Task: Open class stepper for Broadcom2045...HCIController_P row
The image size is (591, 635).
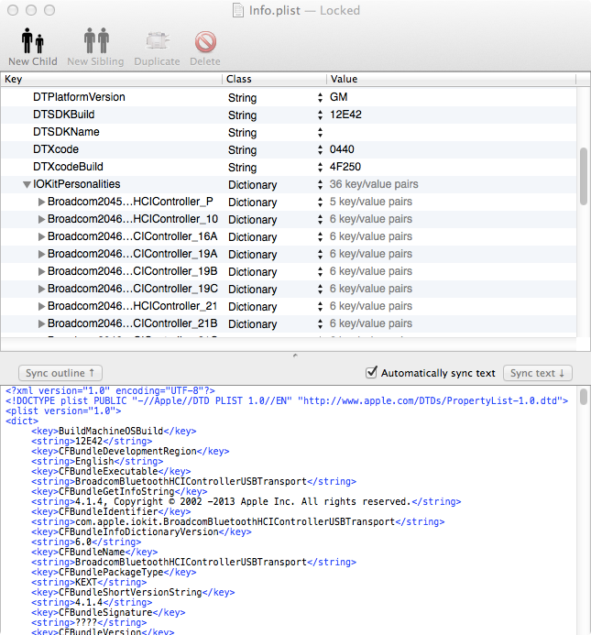Action: tap(320, 202)
